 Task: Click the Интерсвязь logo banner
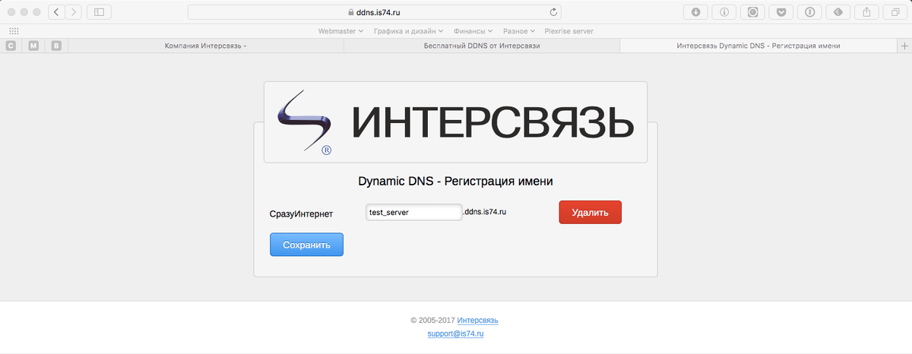(x=455, y=122)
